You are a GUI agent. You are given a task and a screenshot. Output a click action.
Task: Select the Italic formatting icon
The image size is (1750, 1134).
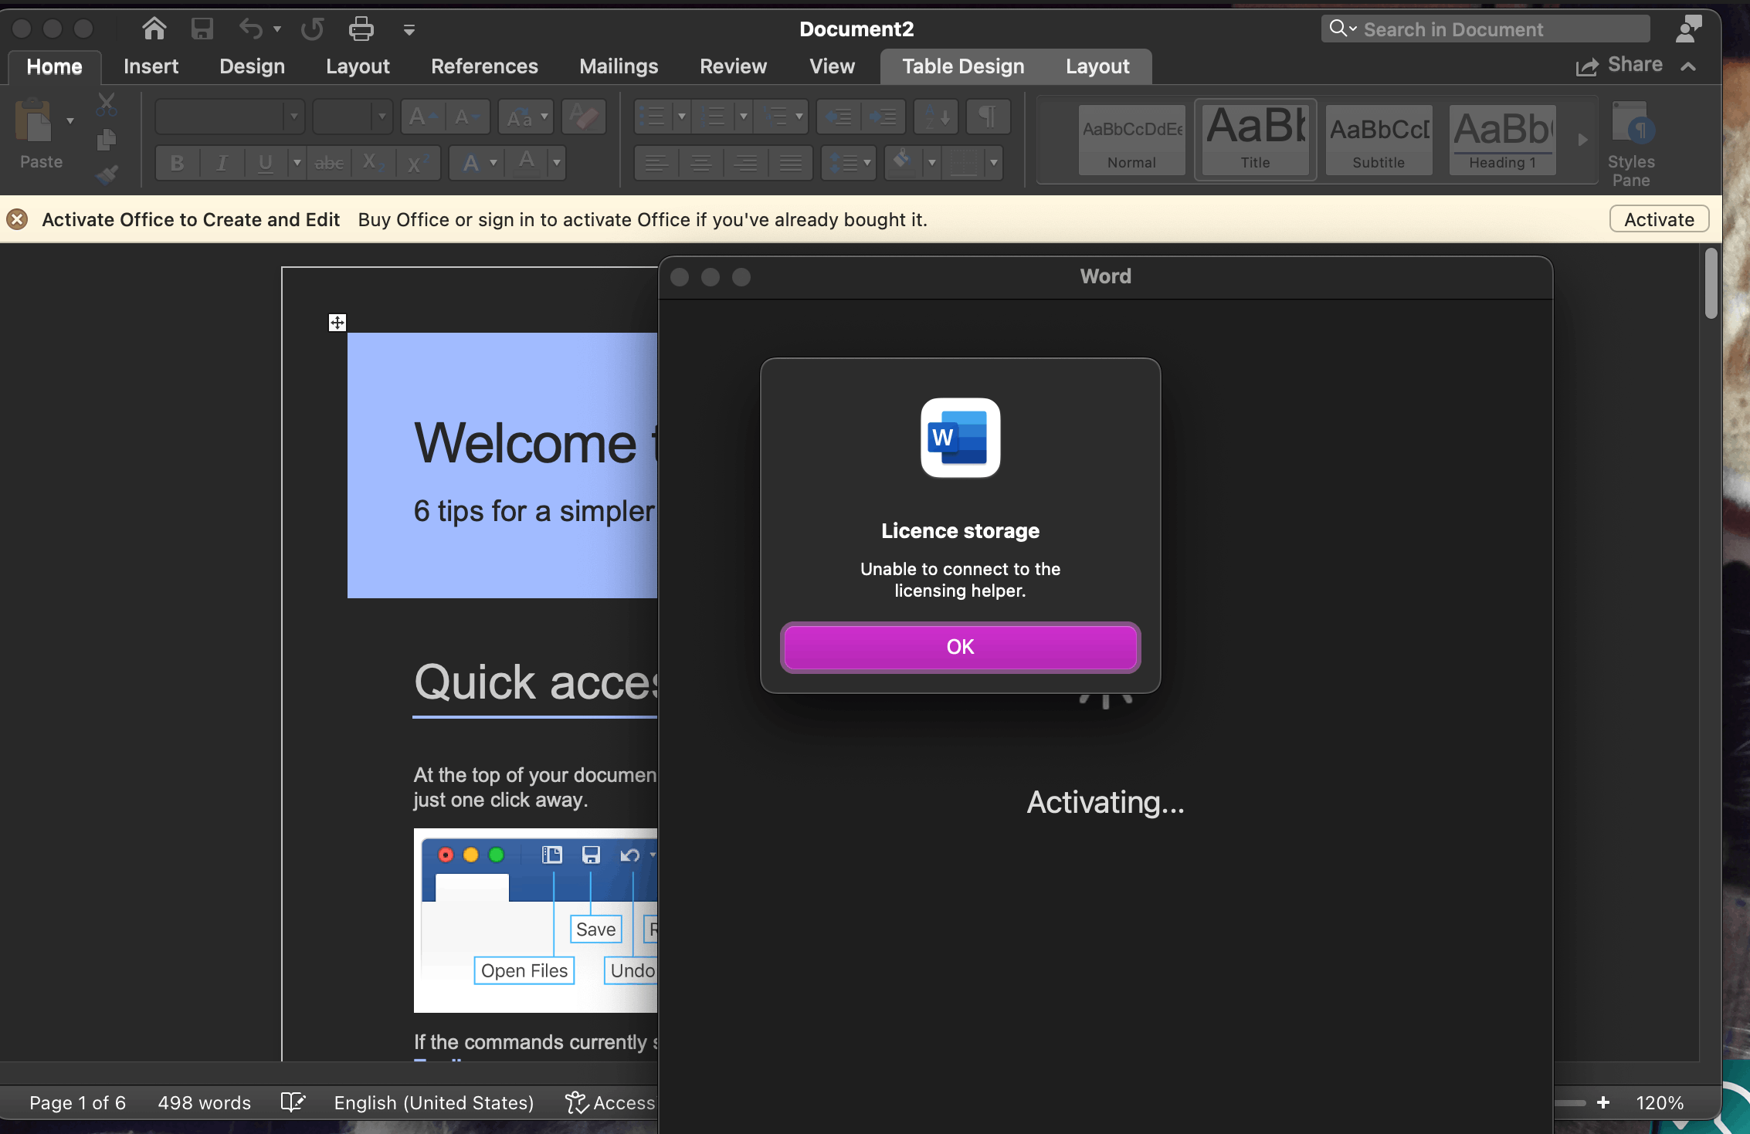(x=219, y=161)
